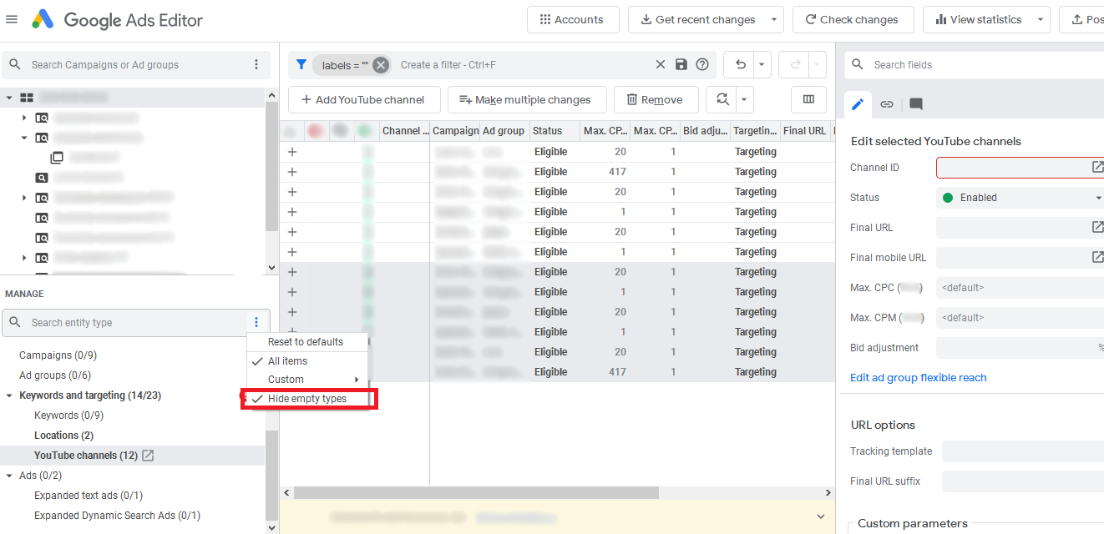The image size is (1104, 534).
Task: Click the green status column header icon
Action: point(365,130)
